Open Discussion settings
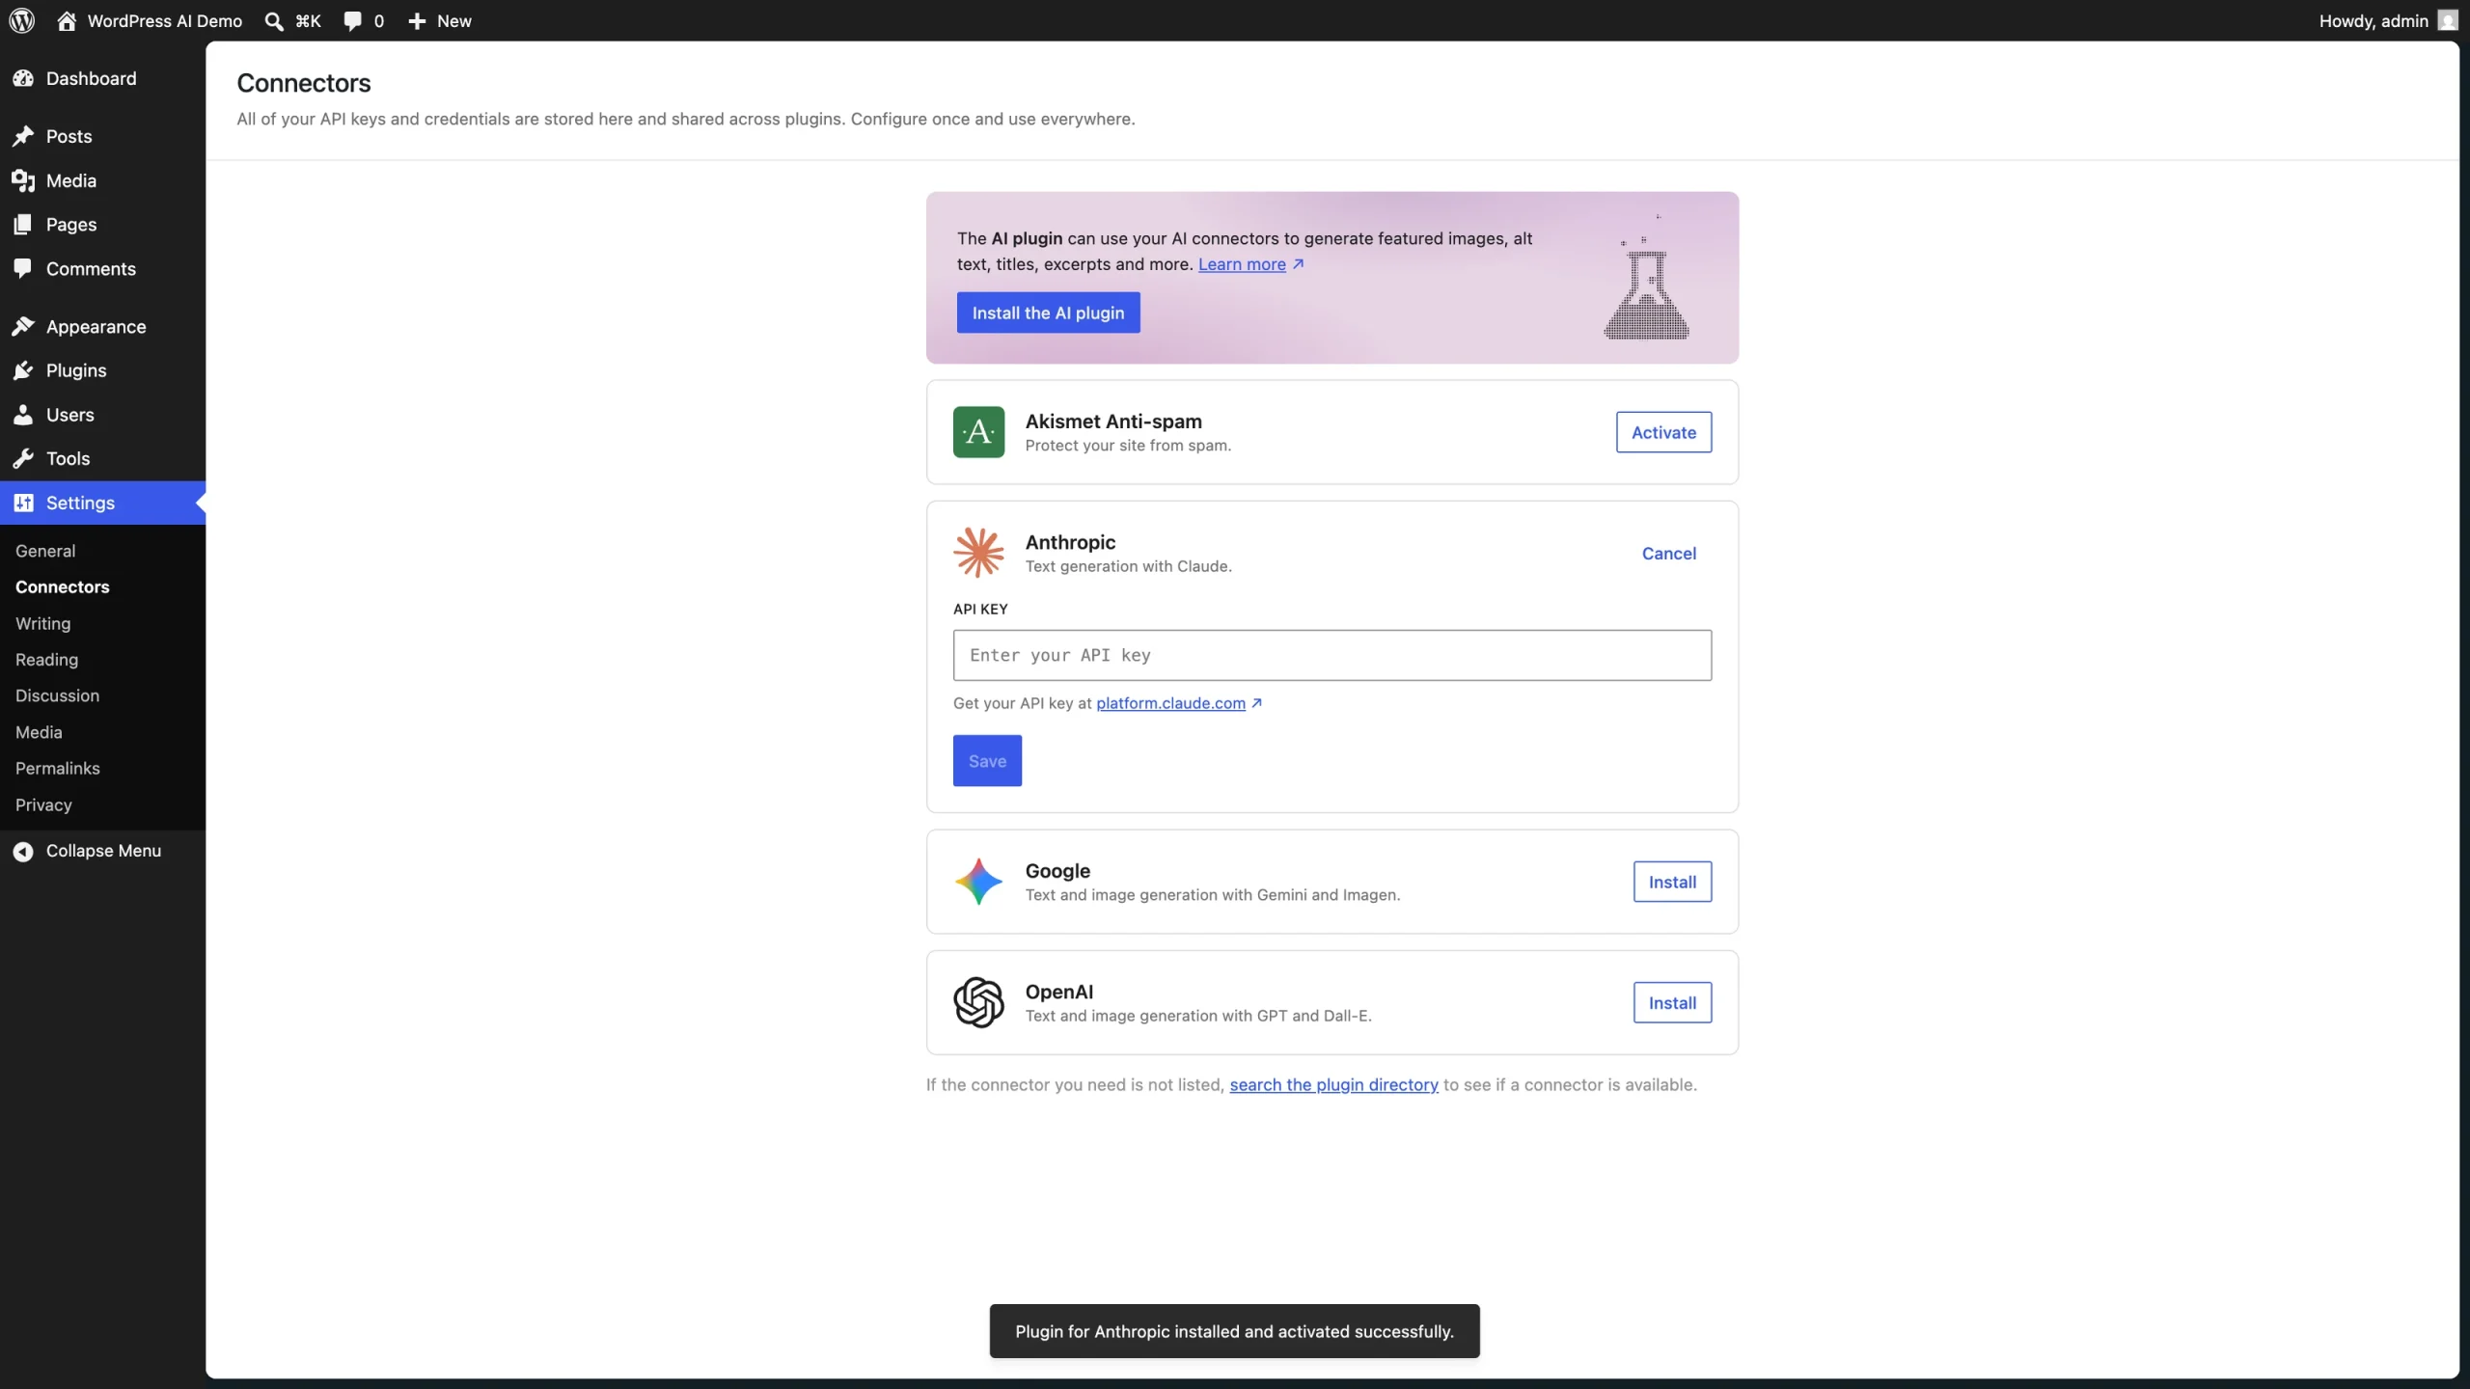Screen dimensions: 2470x1389 pos(58,695)
